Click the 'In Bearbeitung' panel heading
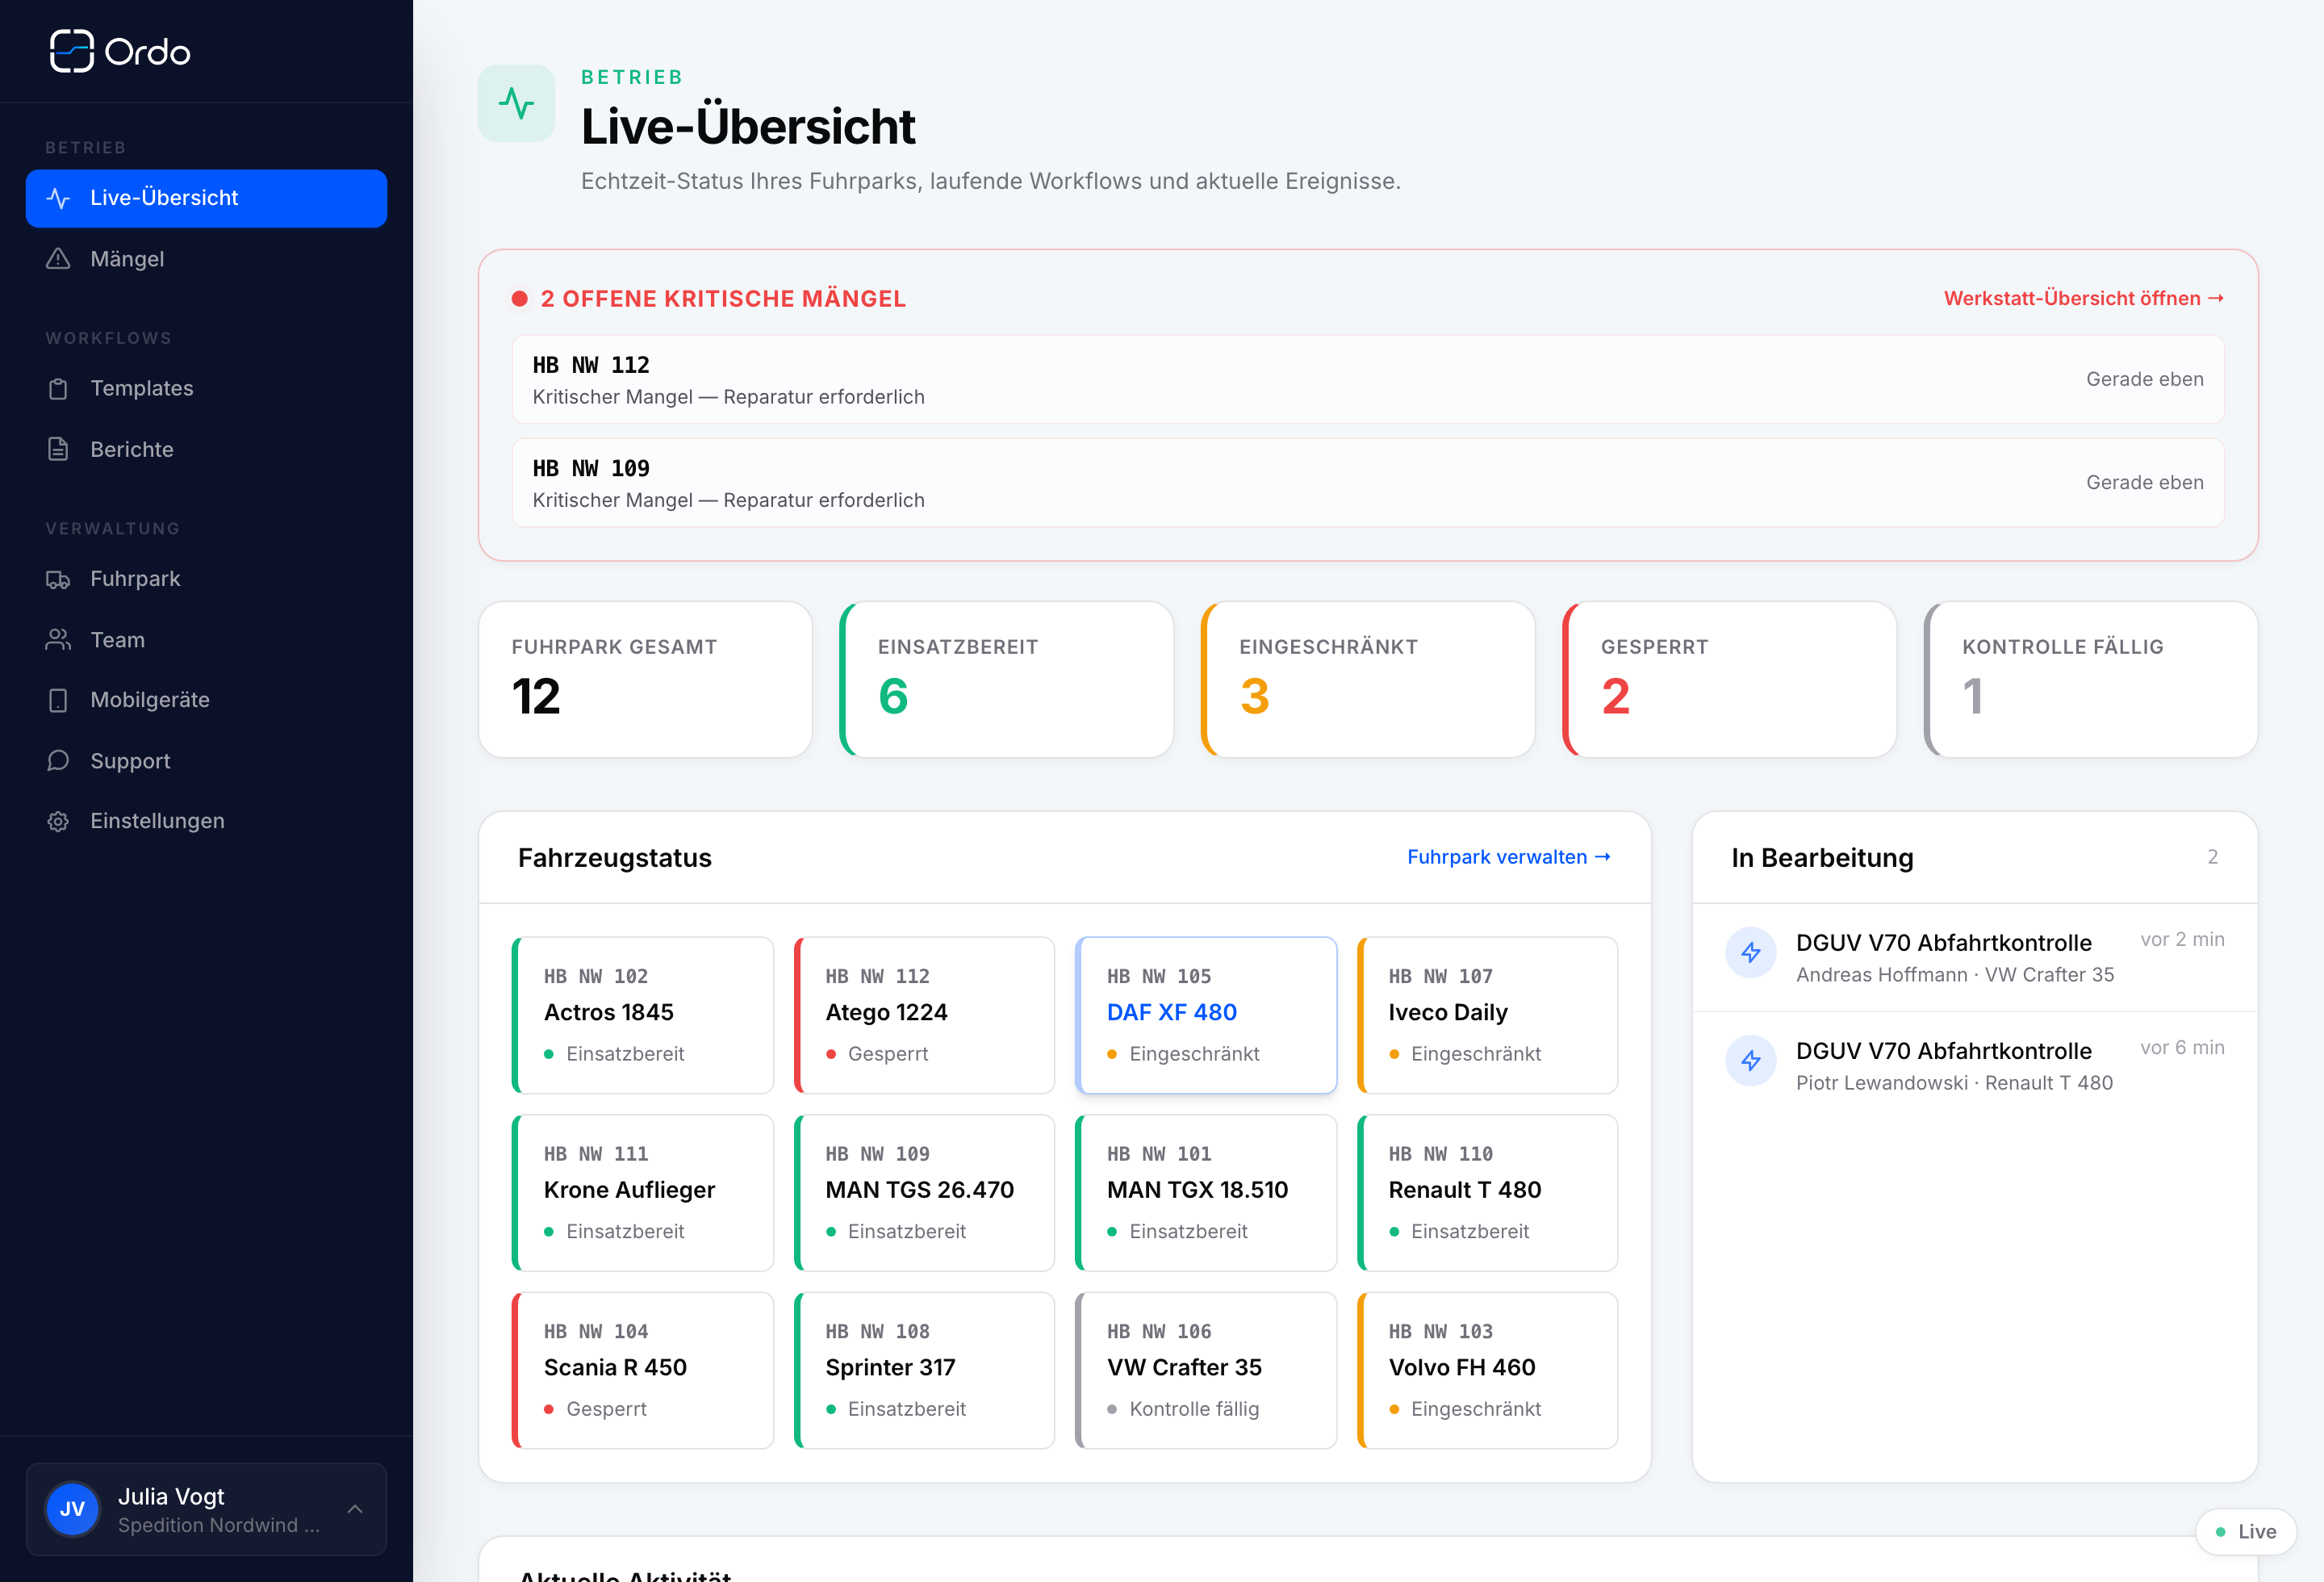 pyautogui.click(x=1823, y=858)
